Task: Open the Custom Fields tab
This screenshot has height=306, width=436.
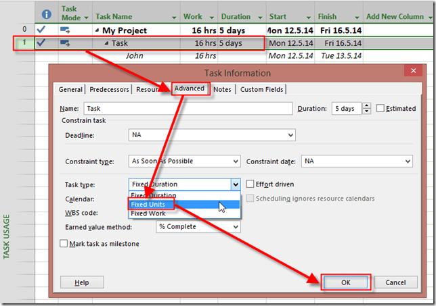Action: click(262, 89)
